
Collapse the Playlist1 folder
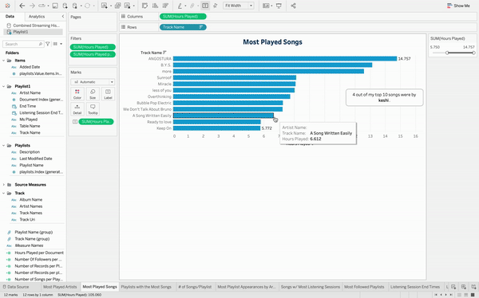4,86
